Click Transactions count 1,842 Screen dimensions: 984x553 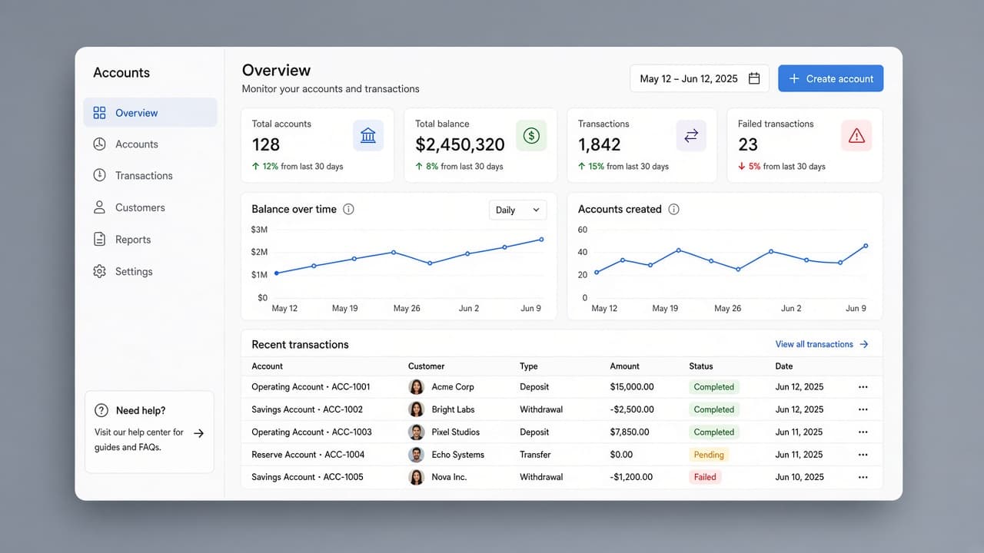point(600,144)
